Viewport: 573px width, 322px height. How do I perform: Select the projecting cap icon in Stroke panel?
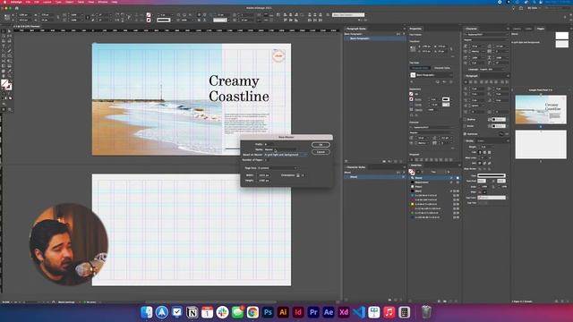(x=490, y=152)
